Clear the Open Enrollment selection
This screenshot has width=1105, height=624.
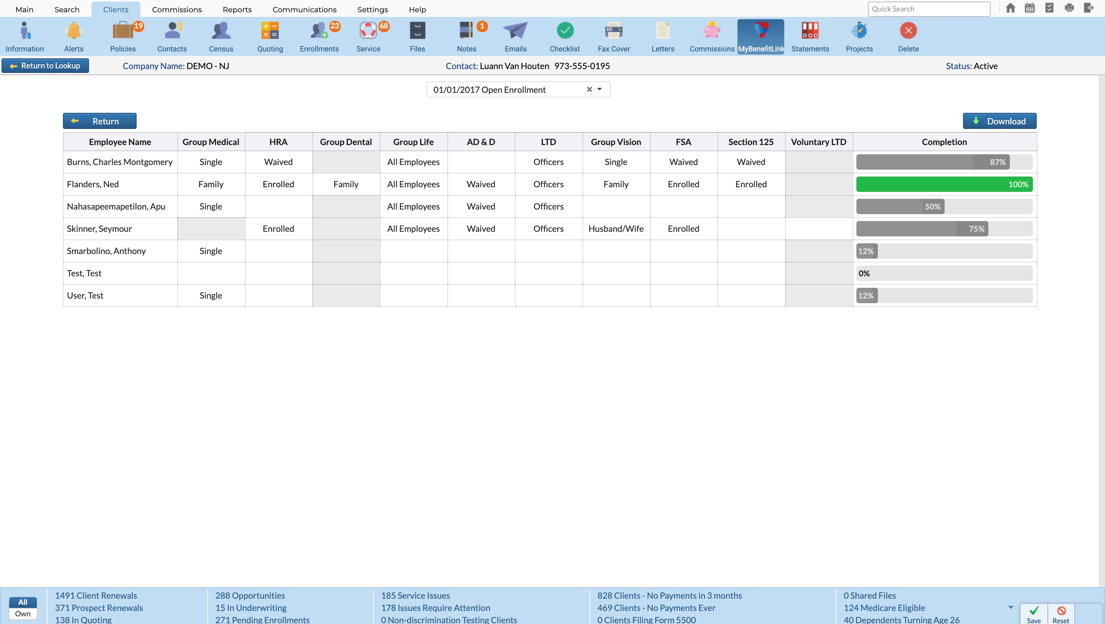(589, 89)
